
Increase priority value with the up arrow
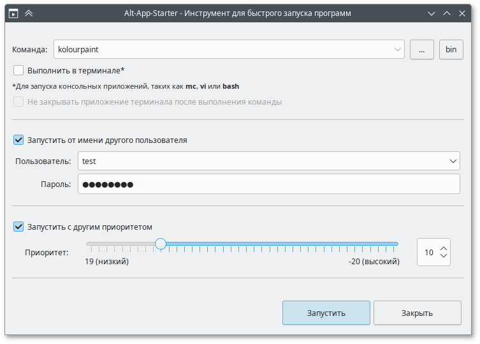(x=444, y=247)
